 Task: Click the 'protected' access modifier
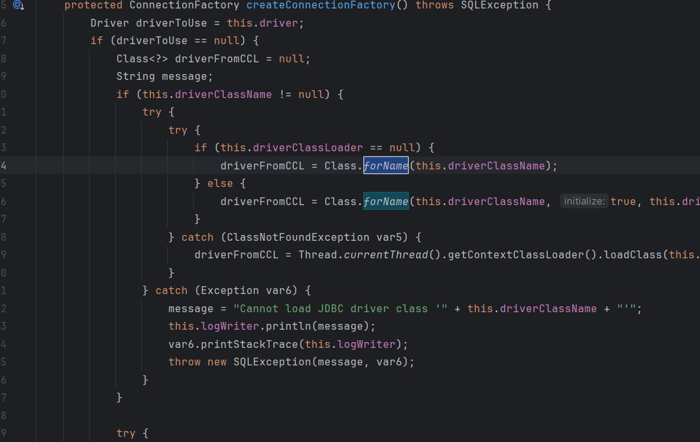[94, 5]
